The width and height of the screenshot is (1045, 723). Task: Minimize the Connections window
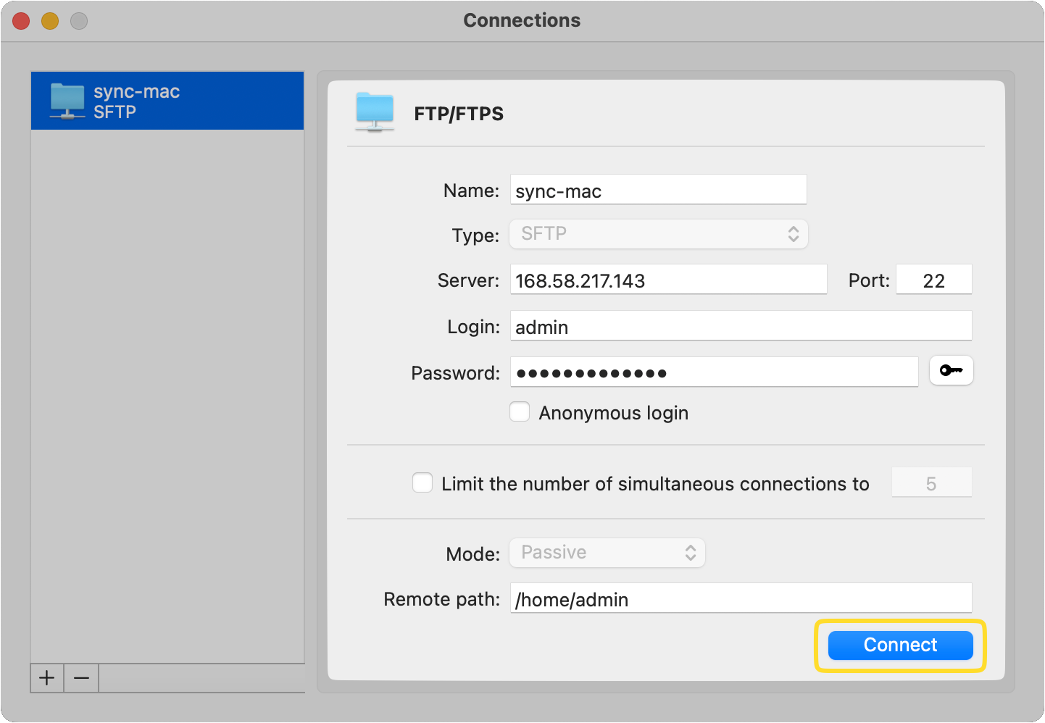click(49, 21)
